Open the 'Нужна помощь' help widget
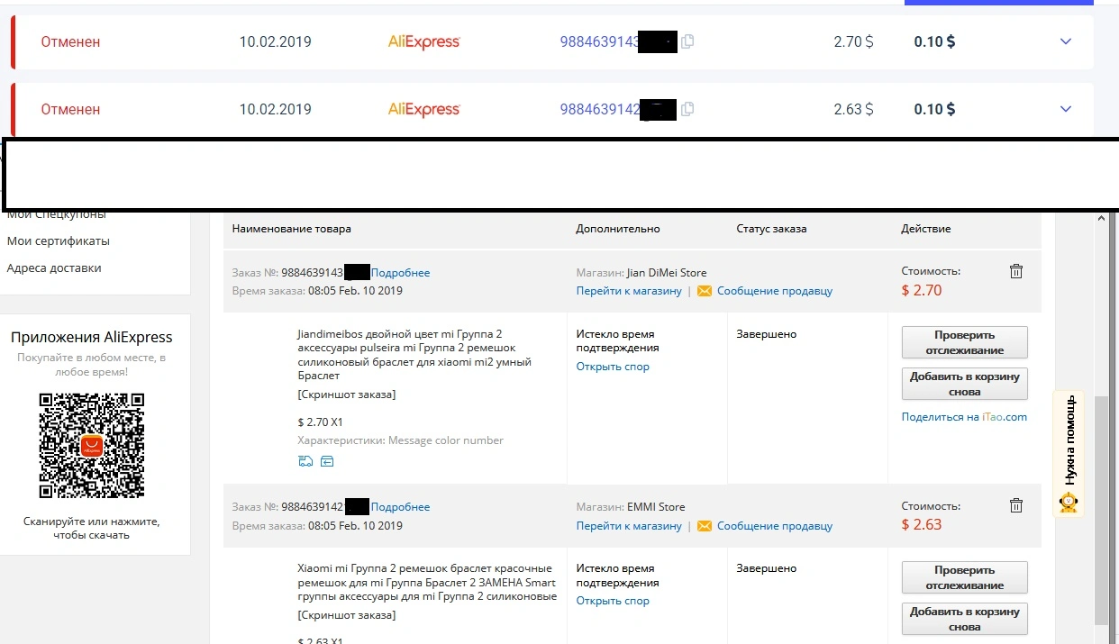Screen dimensions: 1119x644 [x=1069, y=453]
